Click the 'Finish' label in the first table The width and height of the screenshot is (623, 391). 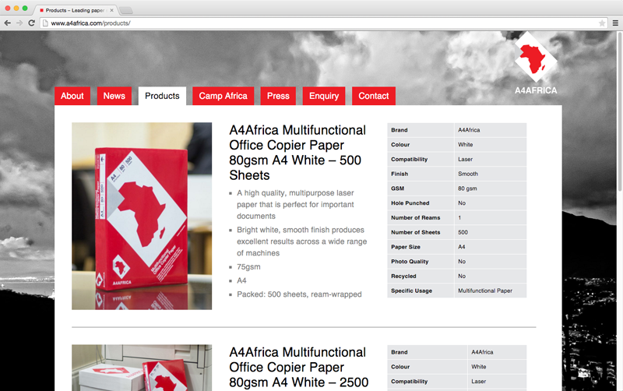399,174
